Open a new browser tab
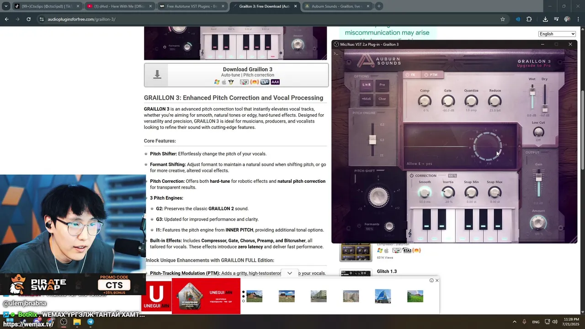Viewport: 585px width, 329px height. click(x=379, y=6)
